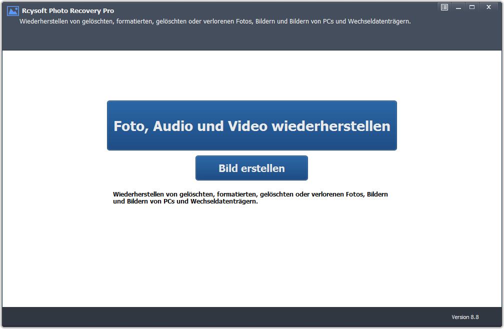This screenshot has height=329, width=504.
Task: Click the header subtitle starting with Wiederherstellen
Action: (215, 21)
